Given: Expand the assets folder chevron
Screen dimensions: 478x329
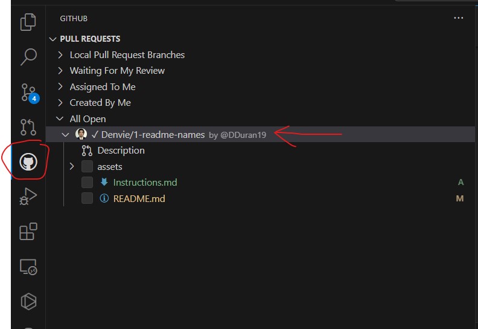Looking at the screenshot, I should 71,166.
